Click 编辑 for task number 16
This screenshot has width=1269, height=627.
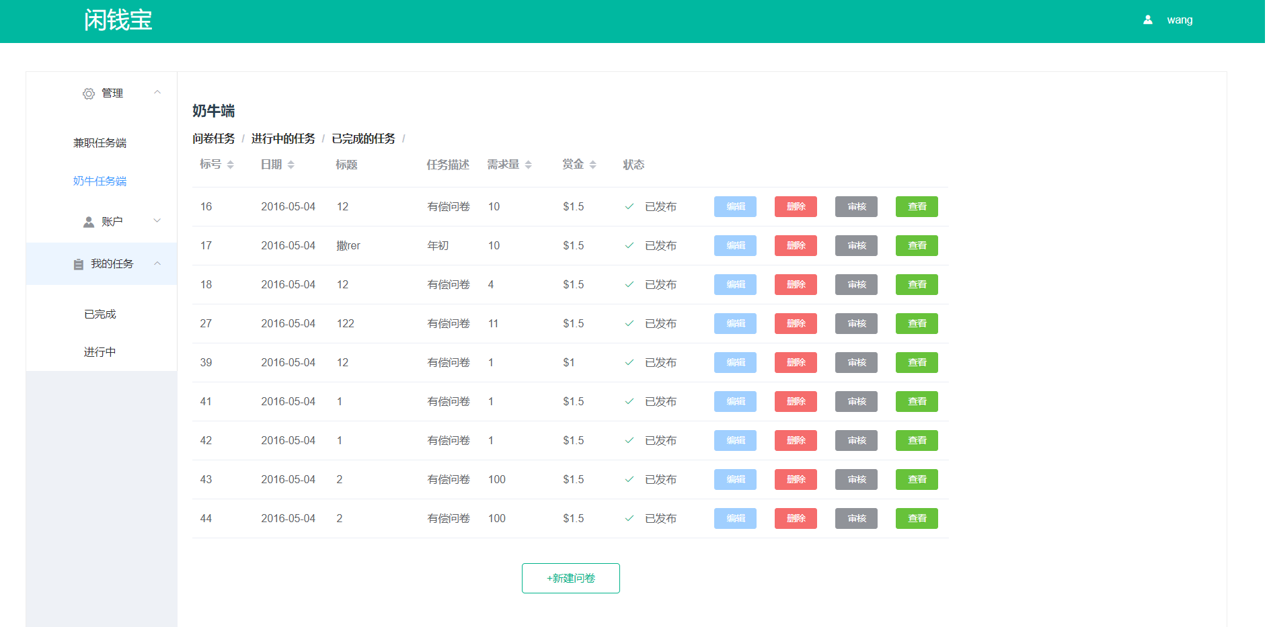735,207
